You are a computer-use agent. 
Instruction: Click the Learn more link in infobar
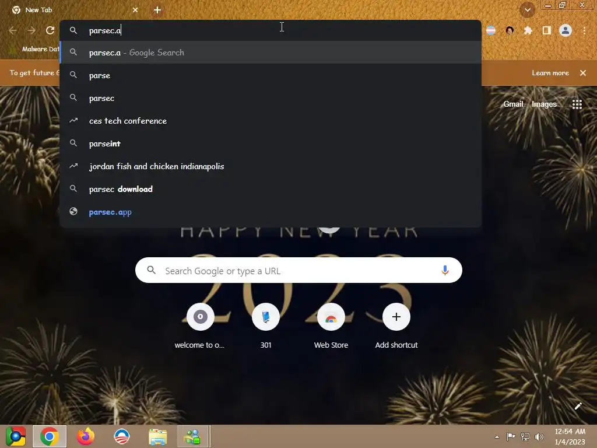coord(550,73)
